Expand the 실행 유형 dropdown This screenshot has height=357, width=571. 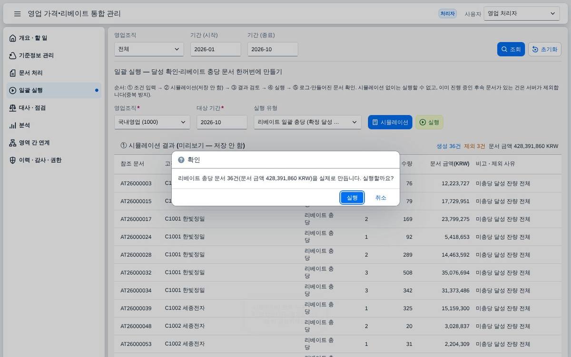point(308,122)
